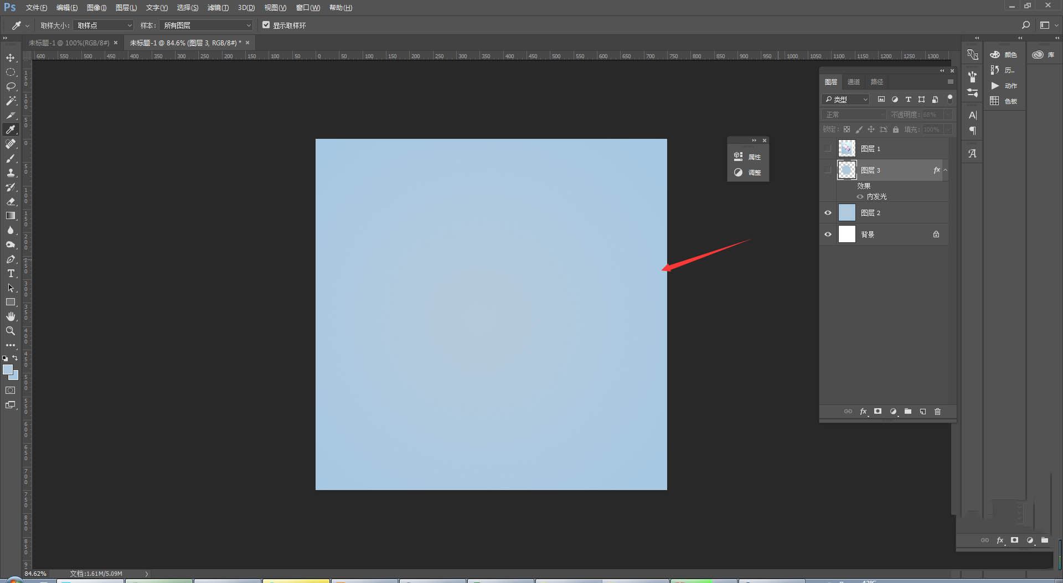Screen dimensions: 1063x583
Task: Add layer style fx in Layers panel
Action: coord(863,412)
